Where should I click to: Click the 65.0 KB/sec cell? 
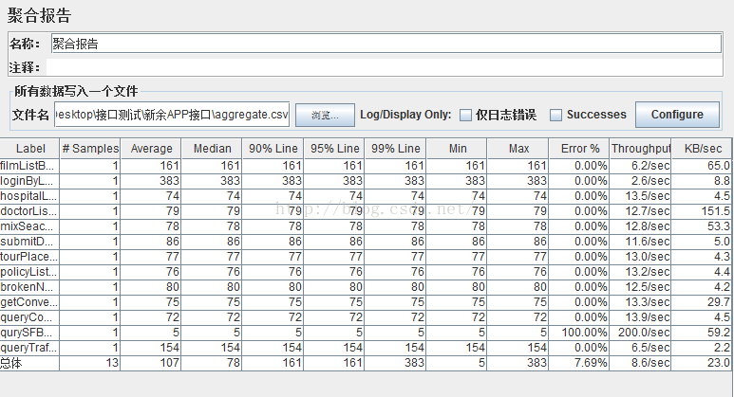point(702,166)
